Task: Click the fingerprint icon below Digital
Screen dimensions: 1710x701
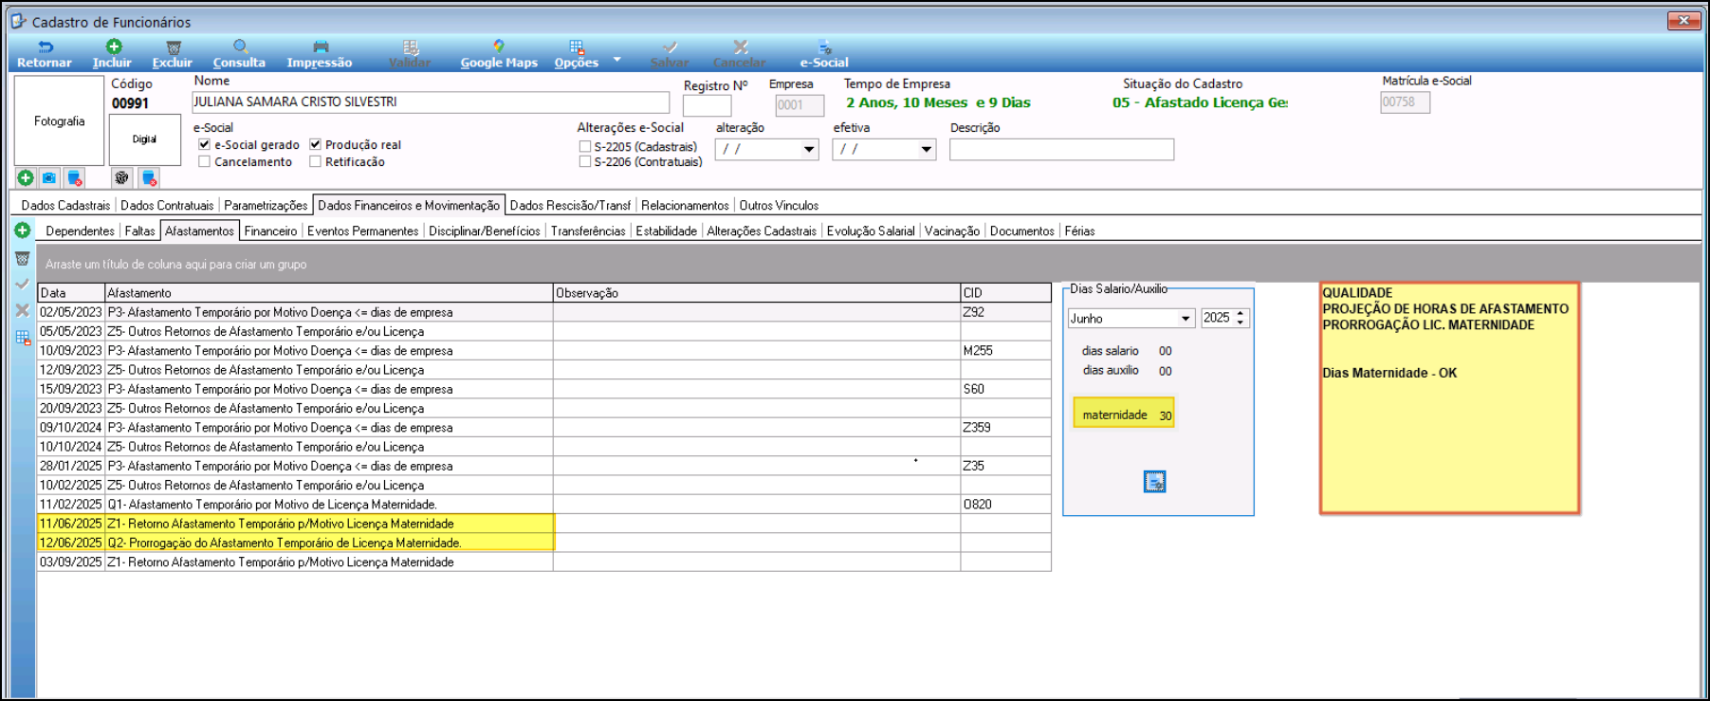Action: coord(121,177)
